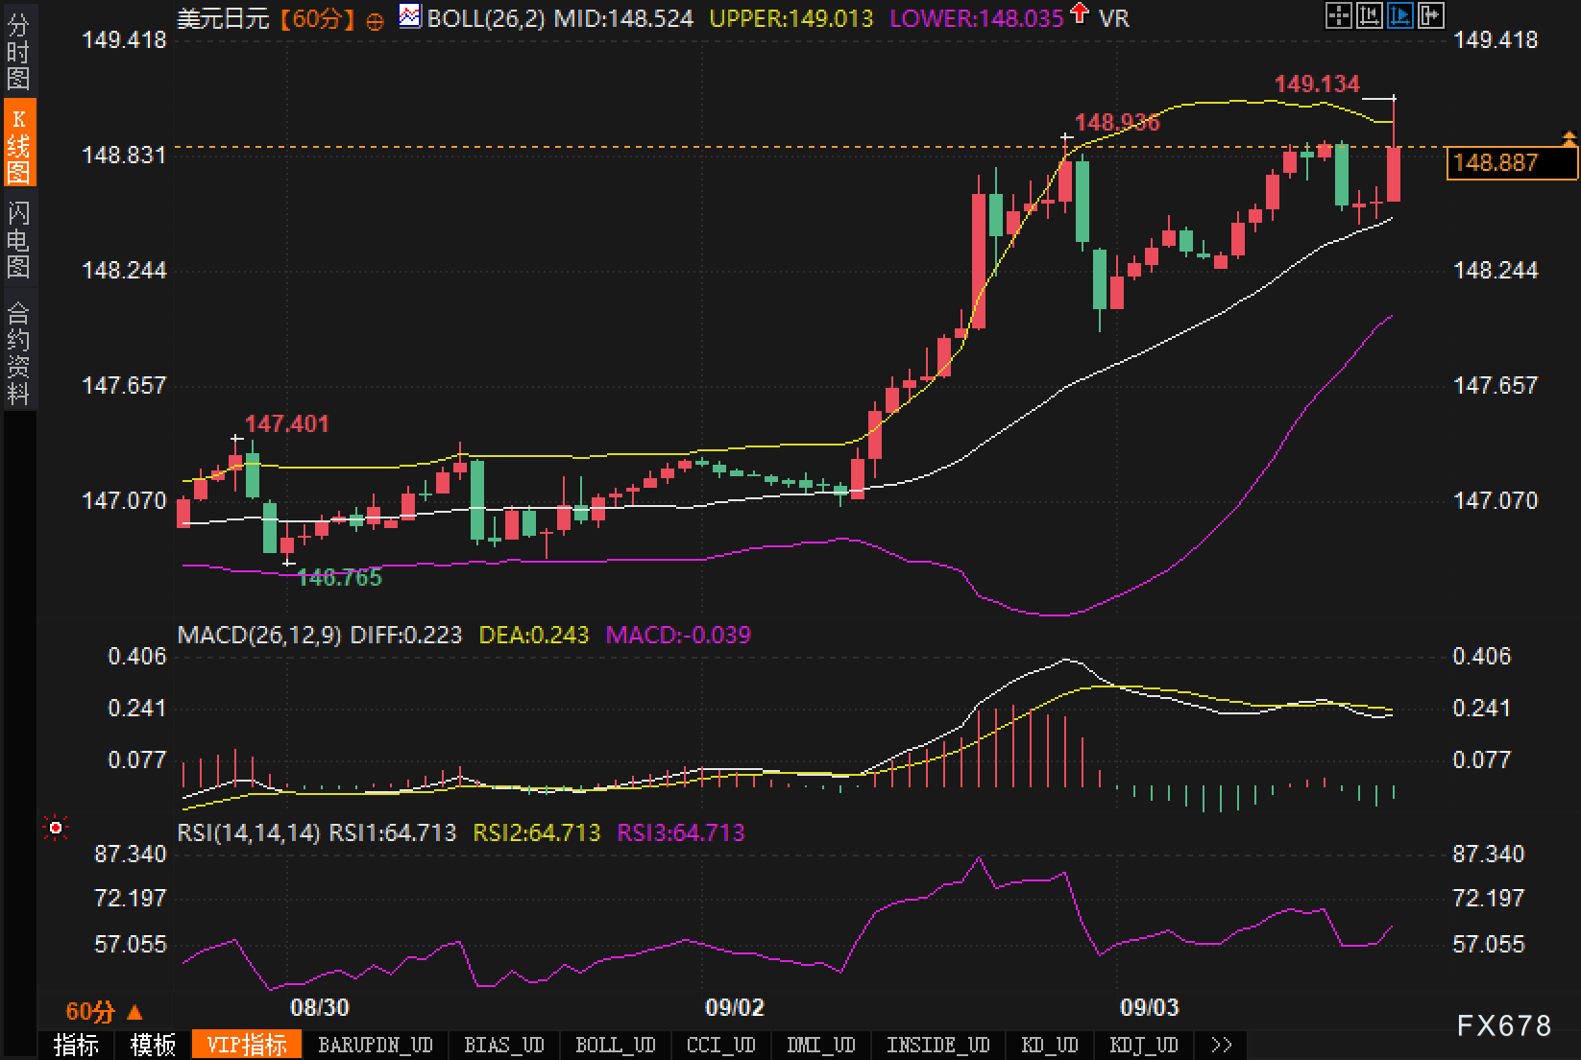Click the orange circle icon beside 60分
This screenshot has width=1581, height=1060.
[376, 20]
